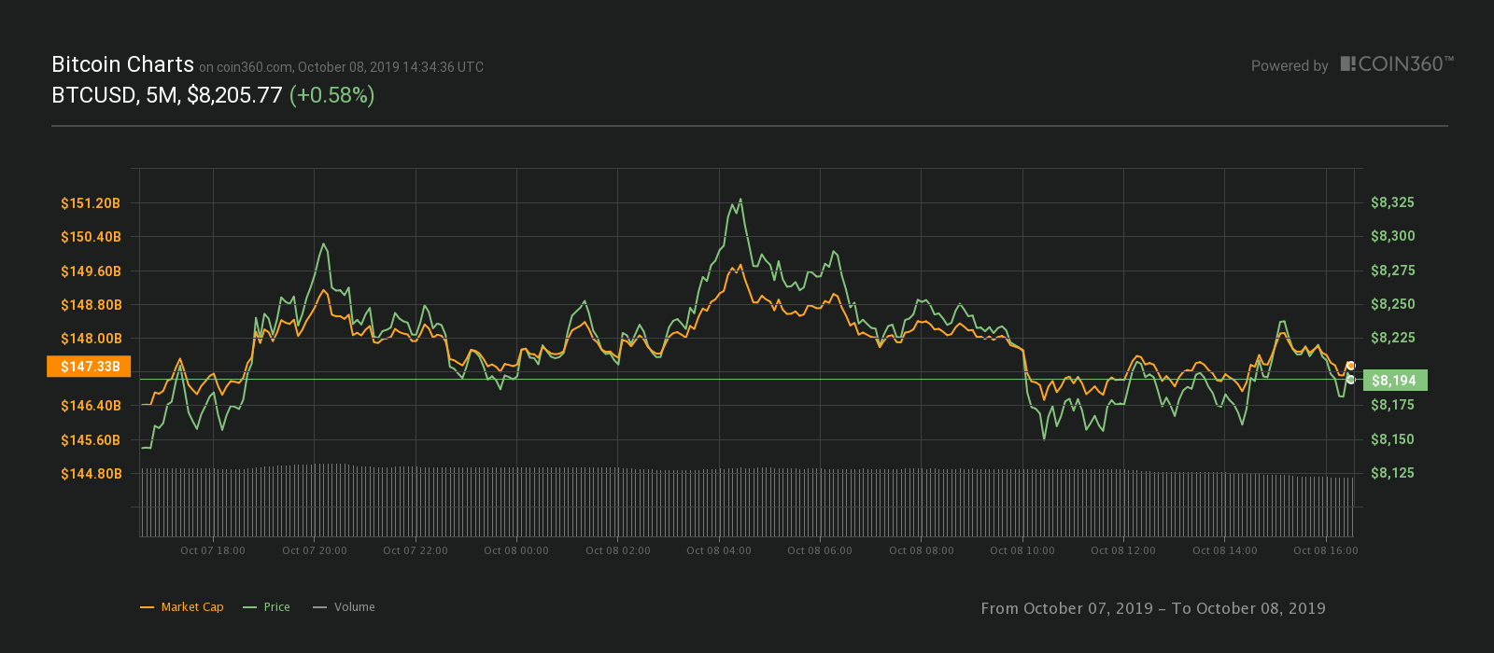The width and height of the screenshot is (1494, 653).
Task: Click the BTCUSD, 5M, $8,205.77 text
Action: tap(167, 95)
